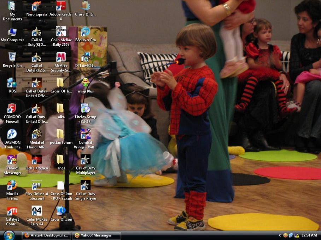Select the COMODO Firewall icon
The height and width of the screenshot is (240, 321).
pos(12,108)
